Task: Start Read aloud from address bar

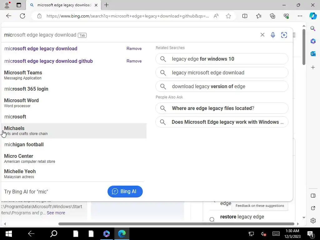Action: [216, 16]
